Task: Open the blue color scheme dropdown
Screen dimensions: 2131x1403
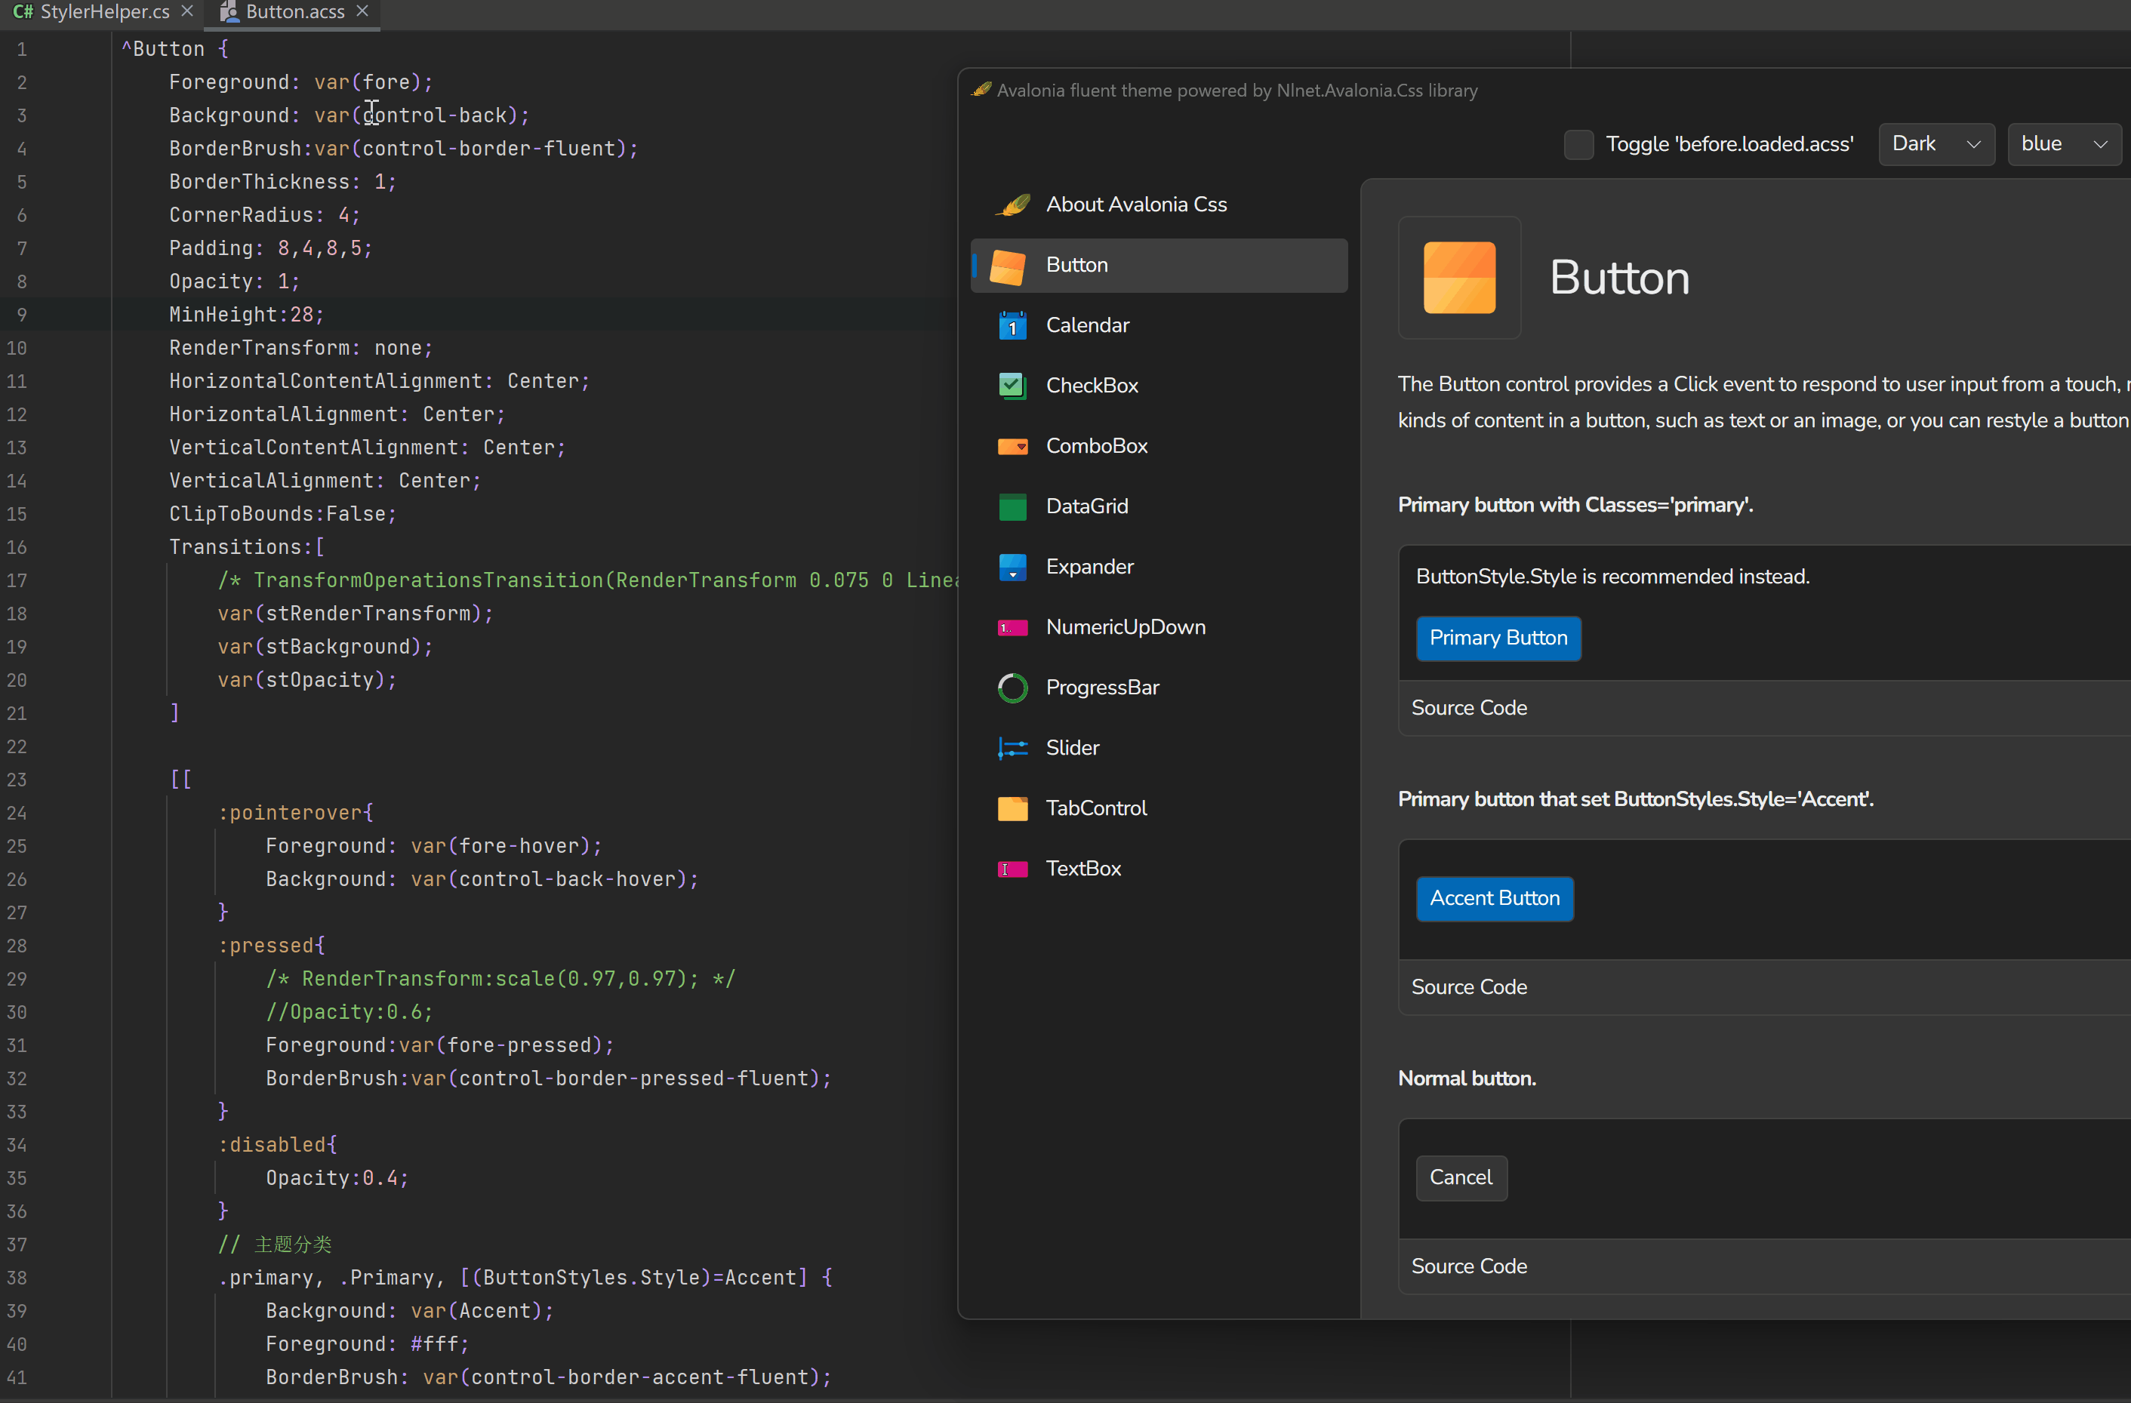Action: pos(2063,143)
